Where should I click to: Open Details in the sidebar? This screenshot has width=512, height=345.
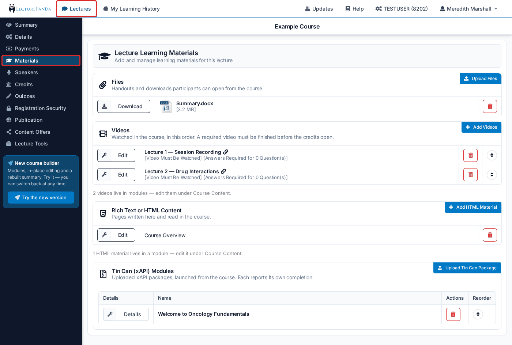pos(41,37)
